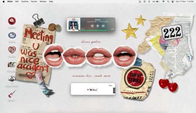Open the date and time clock
196x113 pixels.
(185, 2)
